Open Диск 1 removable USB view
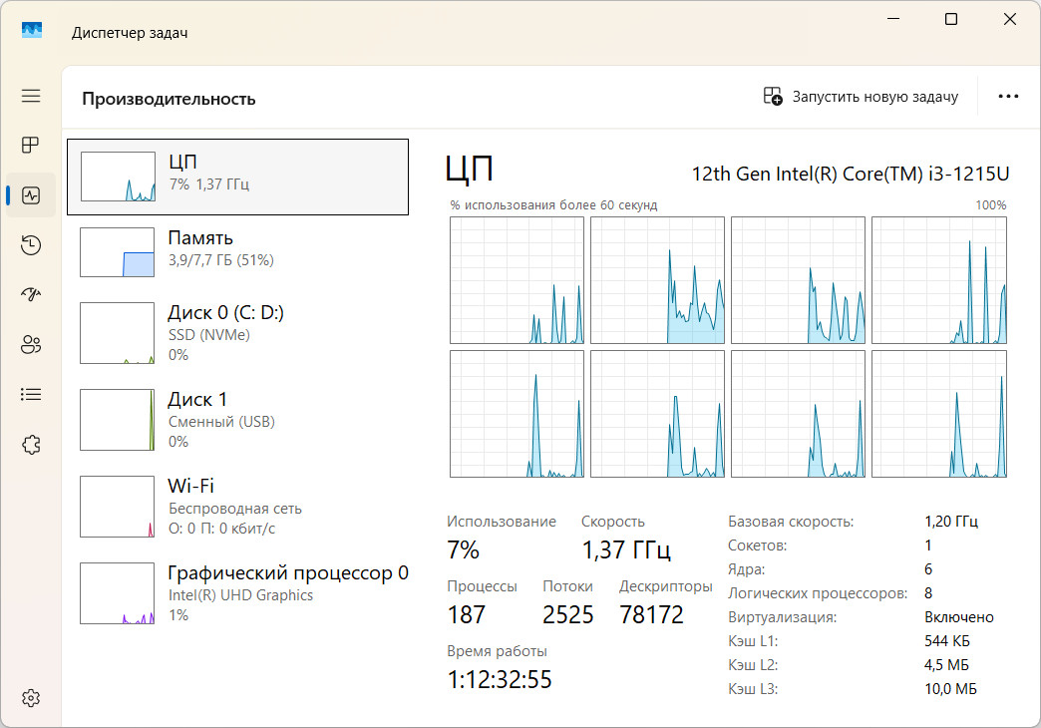The width and height of the screenshot is (1041, 728). tap(237, 420)
